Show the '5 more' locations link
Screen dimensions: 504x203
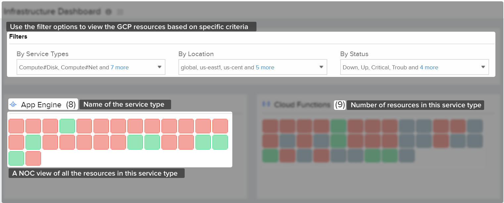click(x=265, y=67)
